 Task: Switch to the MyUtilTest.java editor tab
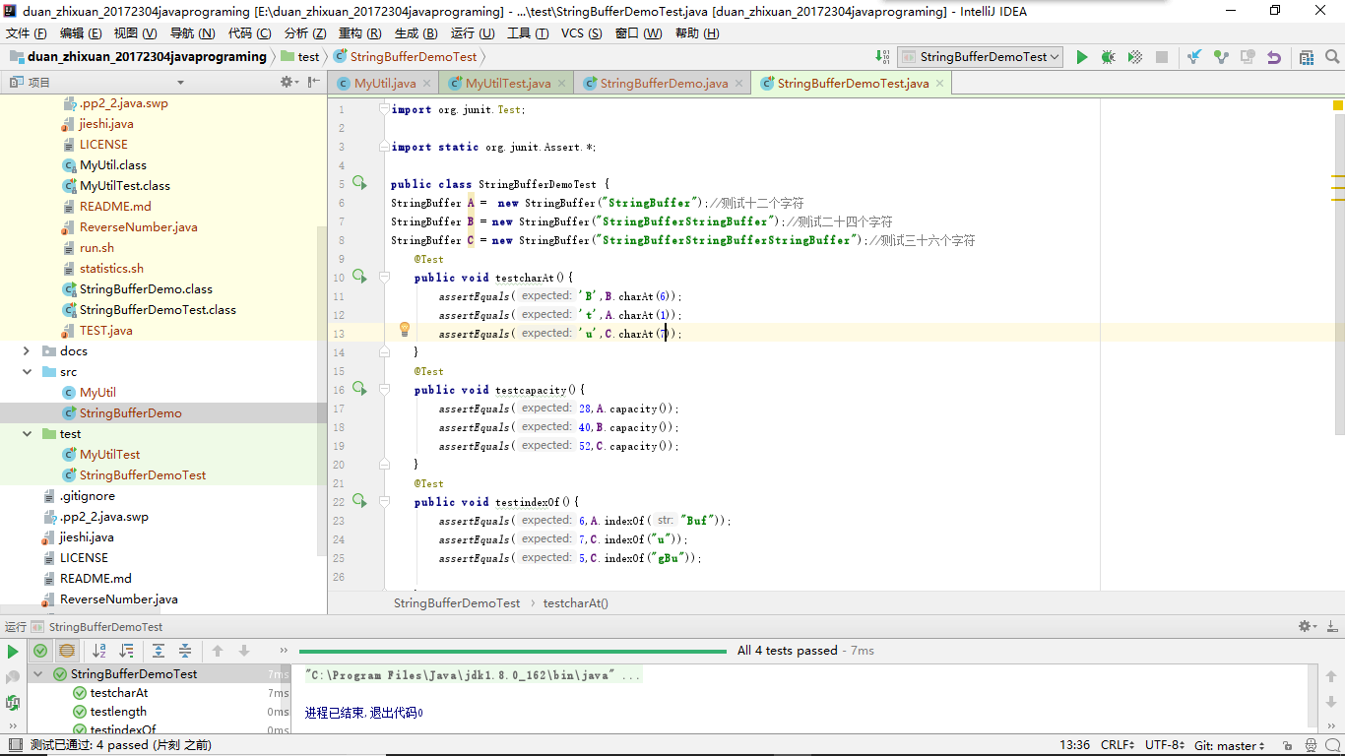(507, 84)
